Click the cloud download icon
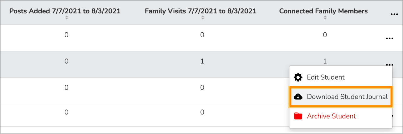 pyautogui.click(x=298, y=97)
